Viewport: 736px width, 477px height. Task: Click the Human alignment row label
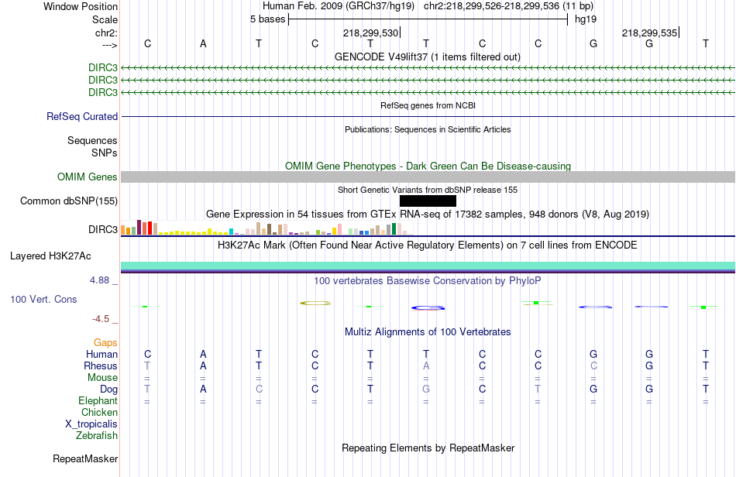coord(101,354)
